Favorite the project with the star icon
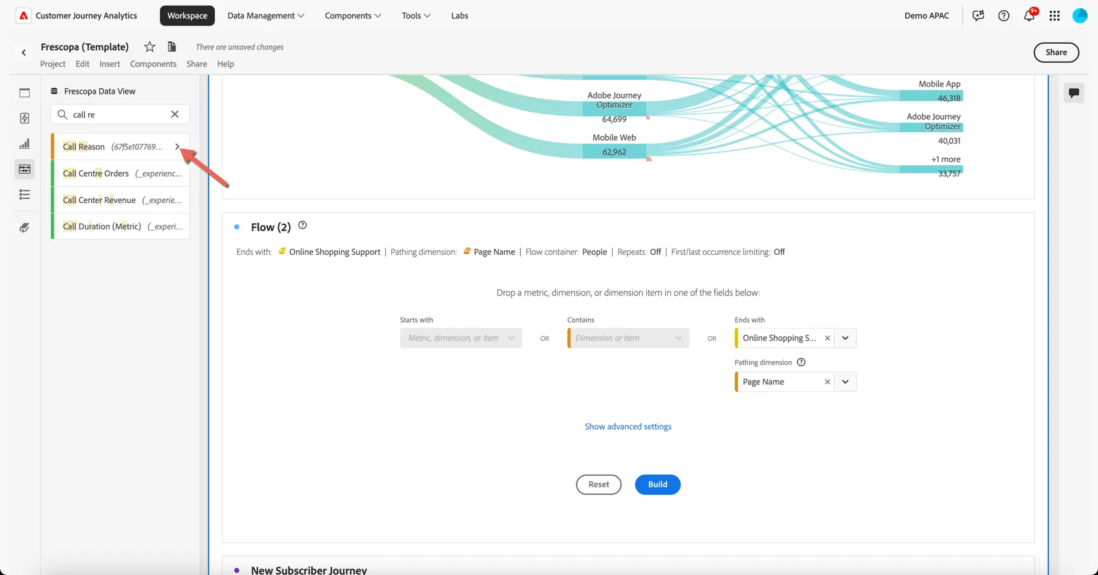1098x575 pixels. (149, 47)
